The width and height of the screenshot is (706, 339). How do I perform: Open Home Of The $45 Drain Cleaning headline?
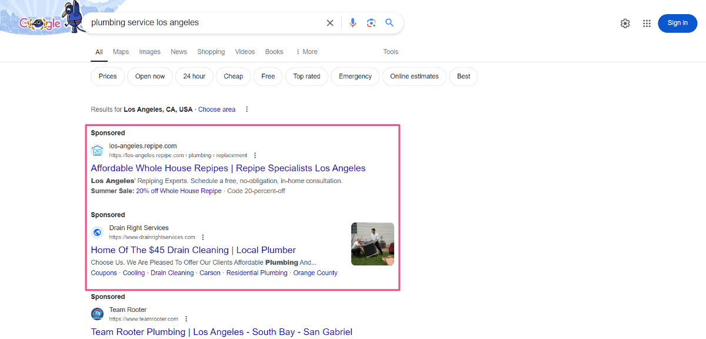[x=194, y=250]
